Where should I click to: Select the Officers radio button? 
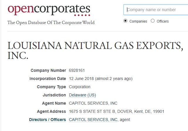[153, 21]
